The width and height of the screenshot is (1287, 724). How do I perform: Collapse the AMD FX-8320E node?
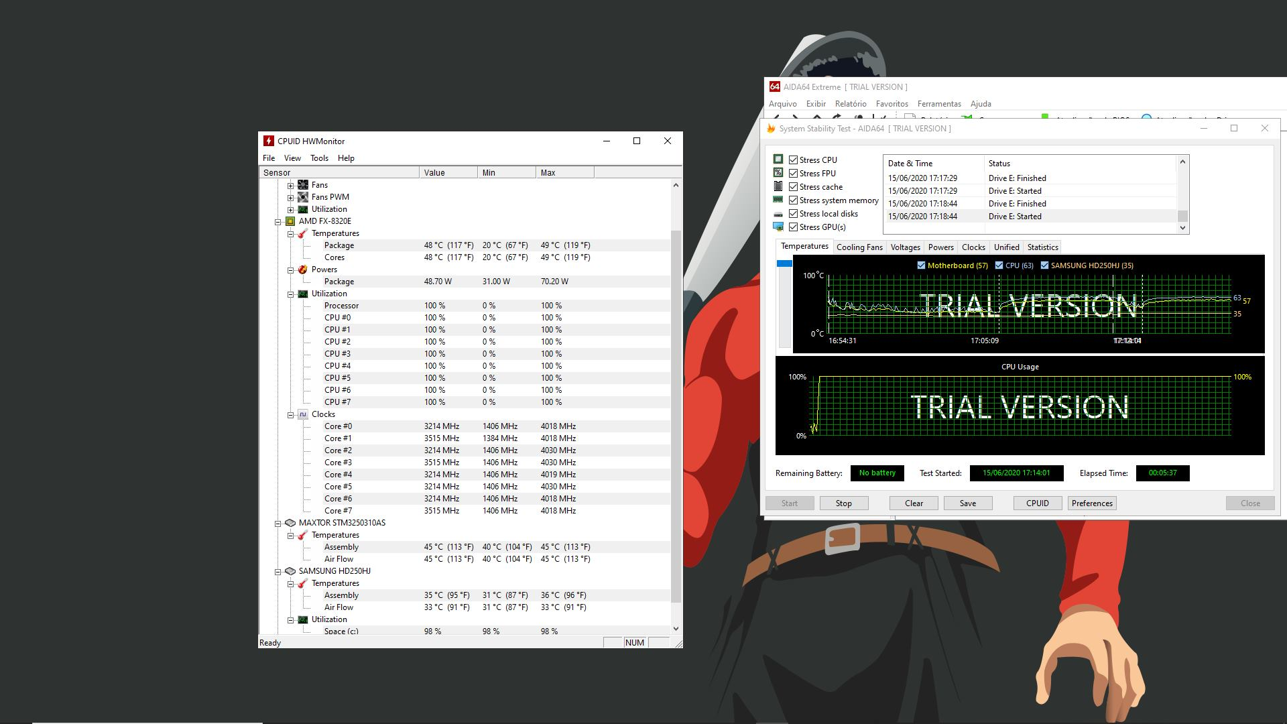[278, 222]
